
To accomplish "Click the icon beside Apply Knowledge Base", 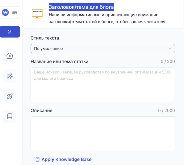I will tap(38, 159).
